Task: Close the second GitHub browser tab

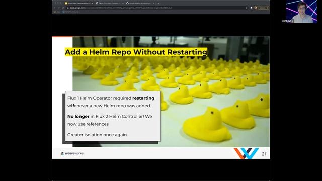Action: coord(123,3)
